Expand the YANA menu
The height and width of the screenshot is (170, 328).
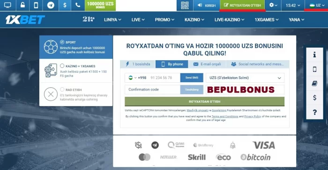[297, 20]
